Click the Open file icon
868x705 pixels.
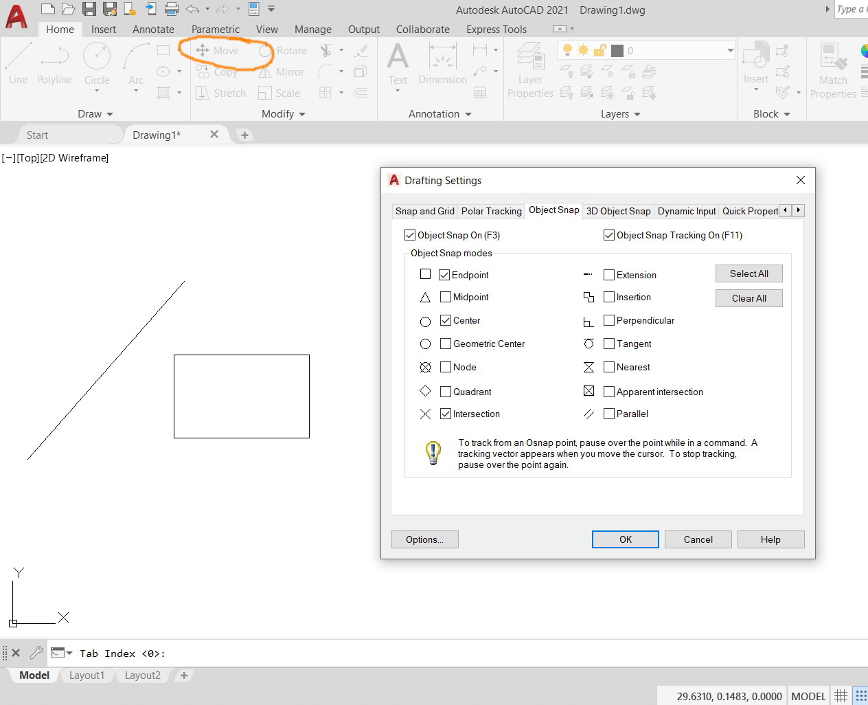point(68,9)
